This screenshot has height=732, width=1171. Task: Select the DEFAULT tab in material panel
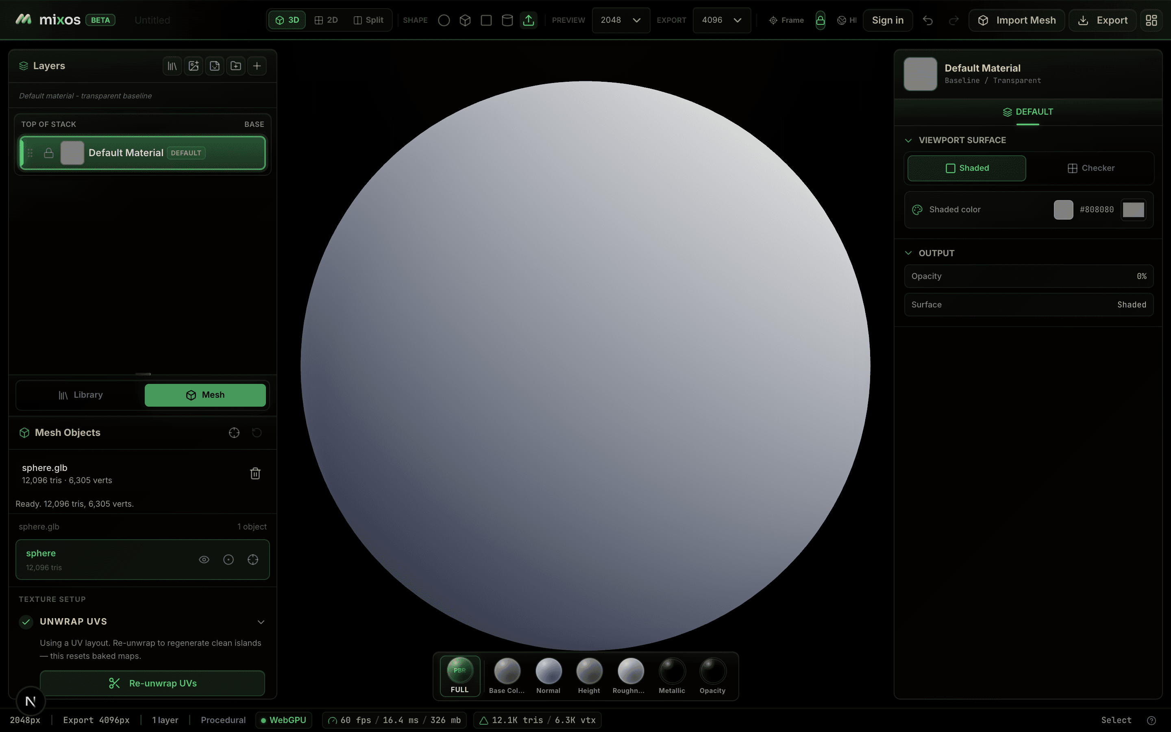pos(1028,112)
